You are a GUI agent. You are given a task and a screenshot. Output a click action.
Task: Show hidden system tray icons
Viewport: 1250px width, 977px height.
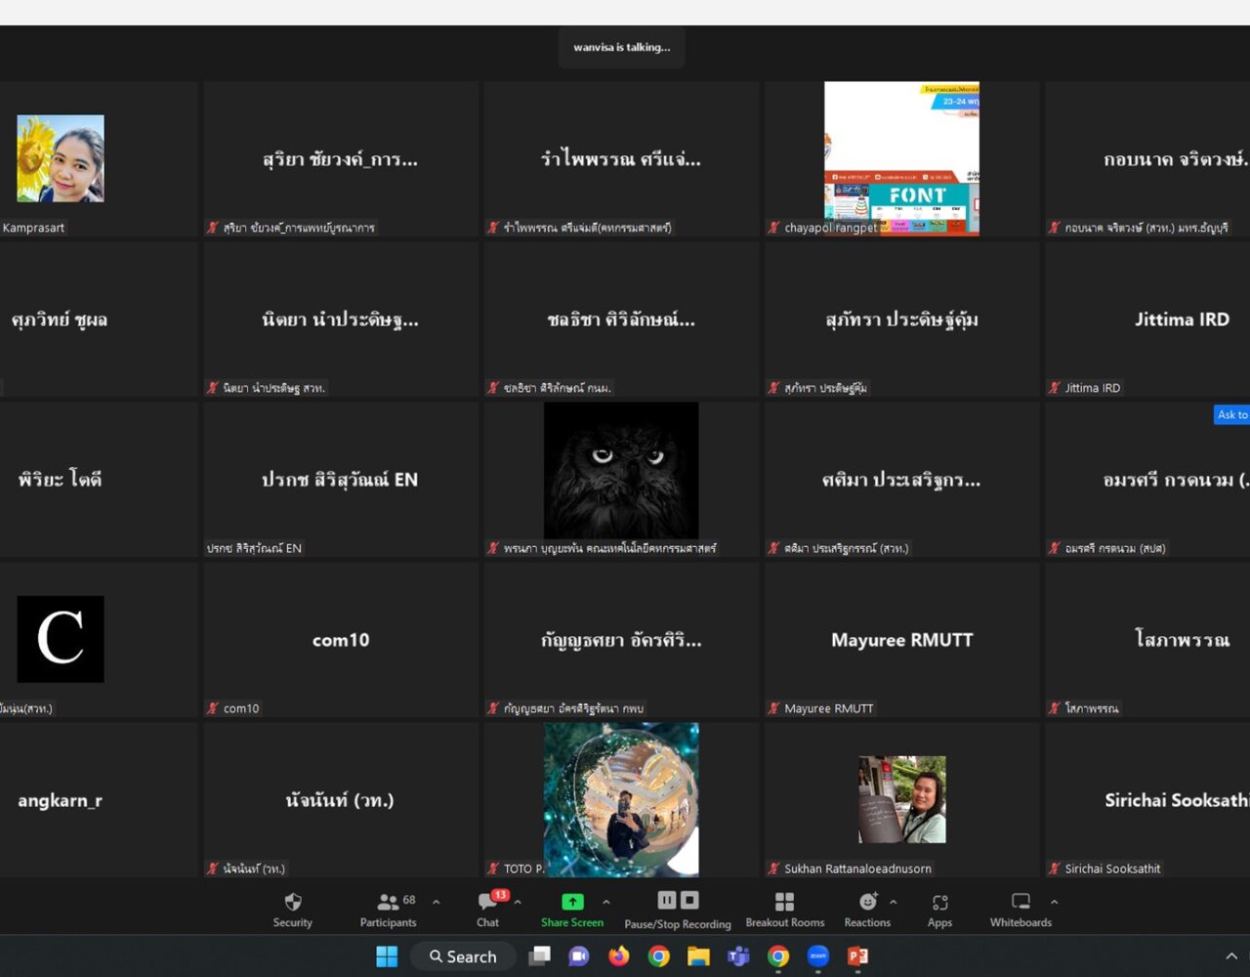point(1231,956)
